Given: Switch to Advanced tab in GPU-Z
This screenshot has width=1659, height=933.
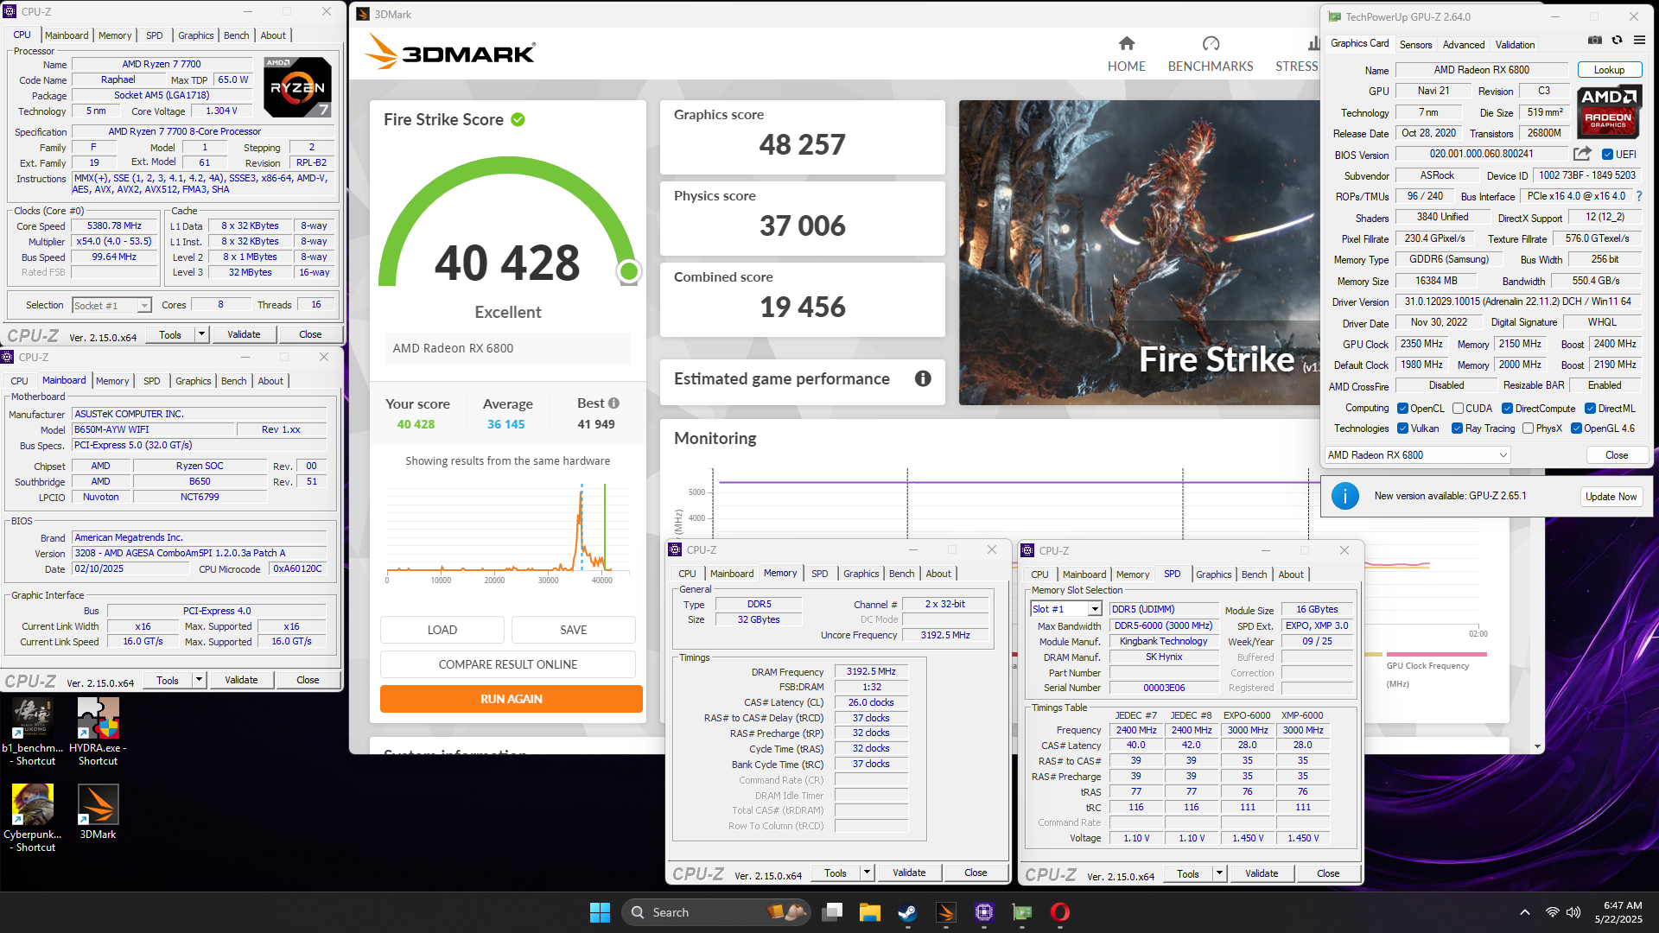Looking at the screenshot, I should pos(1464,45).
